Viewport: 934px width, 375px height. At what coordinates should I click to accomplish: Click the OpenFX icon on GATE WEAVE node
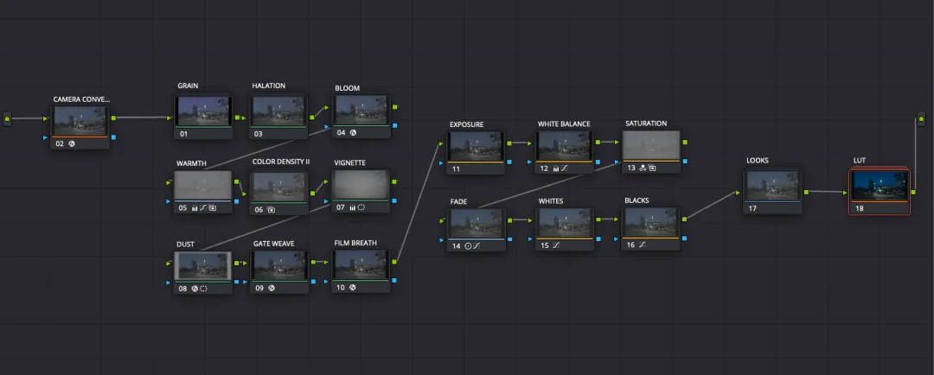[271, 288]
